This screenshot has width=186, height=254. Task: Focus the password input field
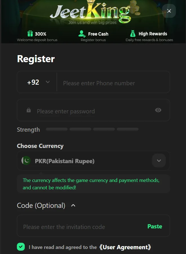point(93,111)
